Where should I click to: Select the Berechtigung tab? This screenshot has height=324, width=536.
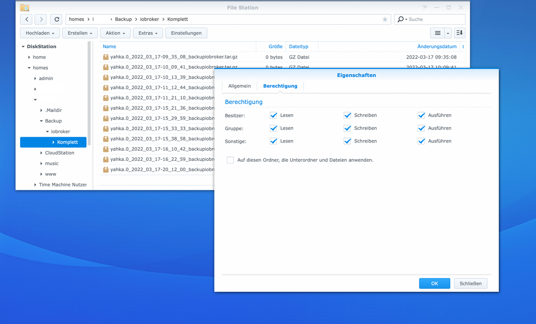click(x=280, y=86)
